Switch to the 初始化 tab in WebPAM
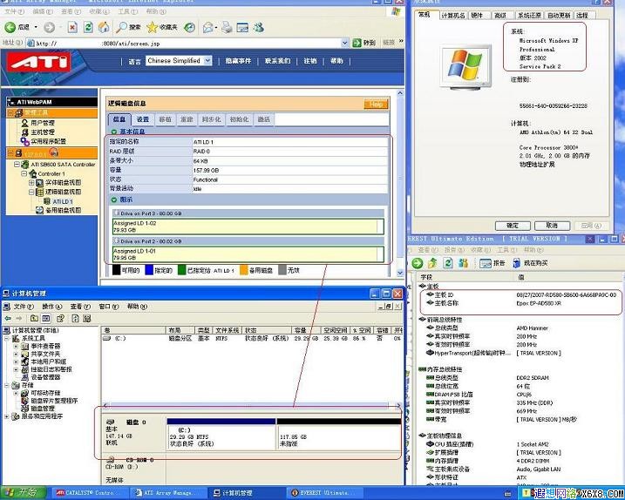This screenshot has height=500, width=625. click(239, 119)
